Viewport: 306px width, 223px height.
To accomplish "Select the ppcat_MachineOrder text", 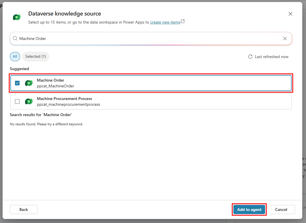I will (x=55, y=86).
